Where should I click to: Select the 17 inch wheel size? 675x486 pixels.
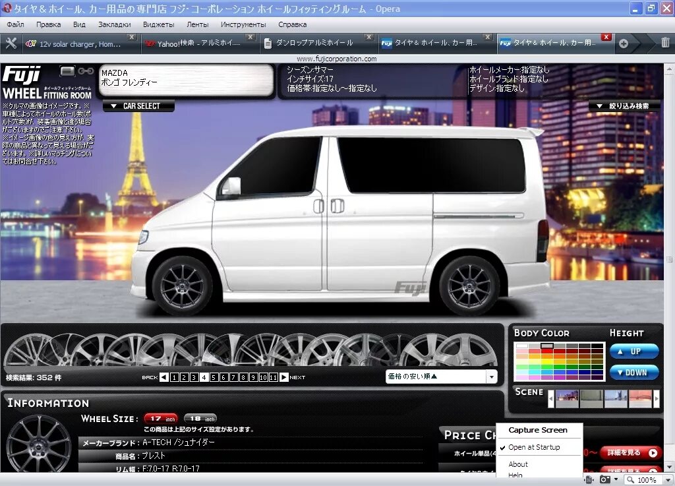click(161, 419)
